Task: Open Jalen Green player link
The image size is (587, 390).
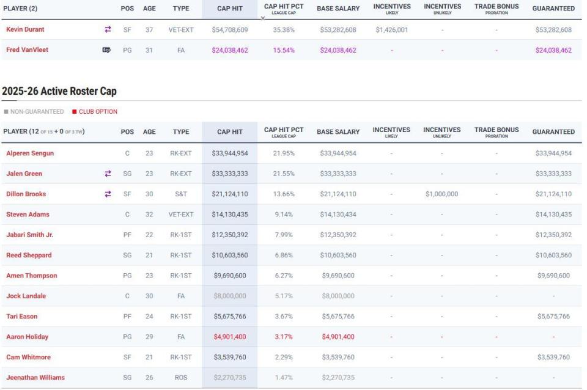Action: pos(24,174)
